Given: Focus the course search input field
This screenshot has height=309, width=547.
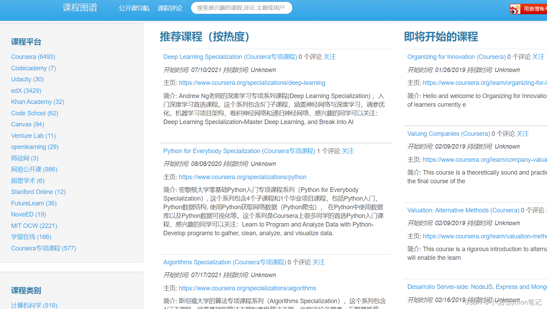Looking at the screenshot, I should 241,8.
